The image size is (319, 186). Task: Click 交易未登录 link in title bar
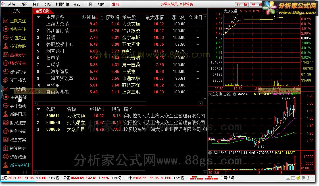click(x=169, y=4)
